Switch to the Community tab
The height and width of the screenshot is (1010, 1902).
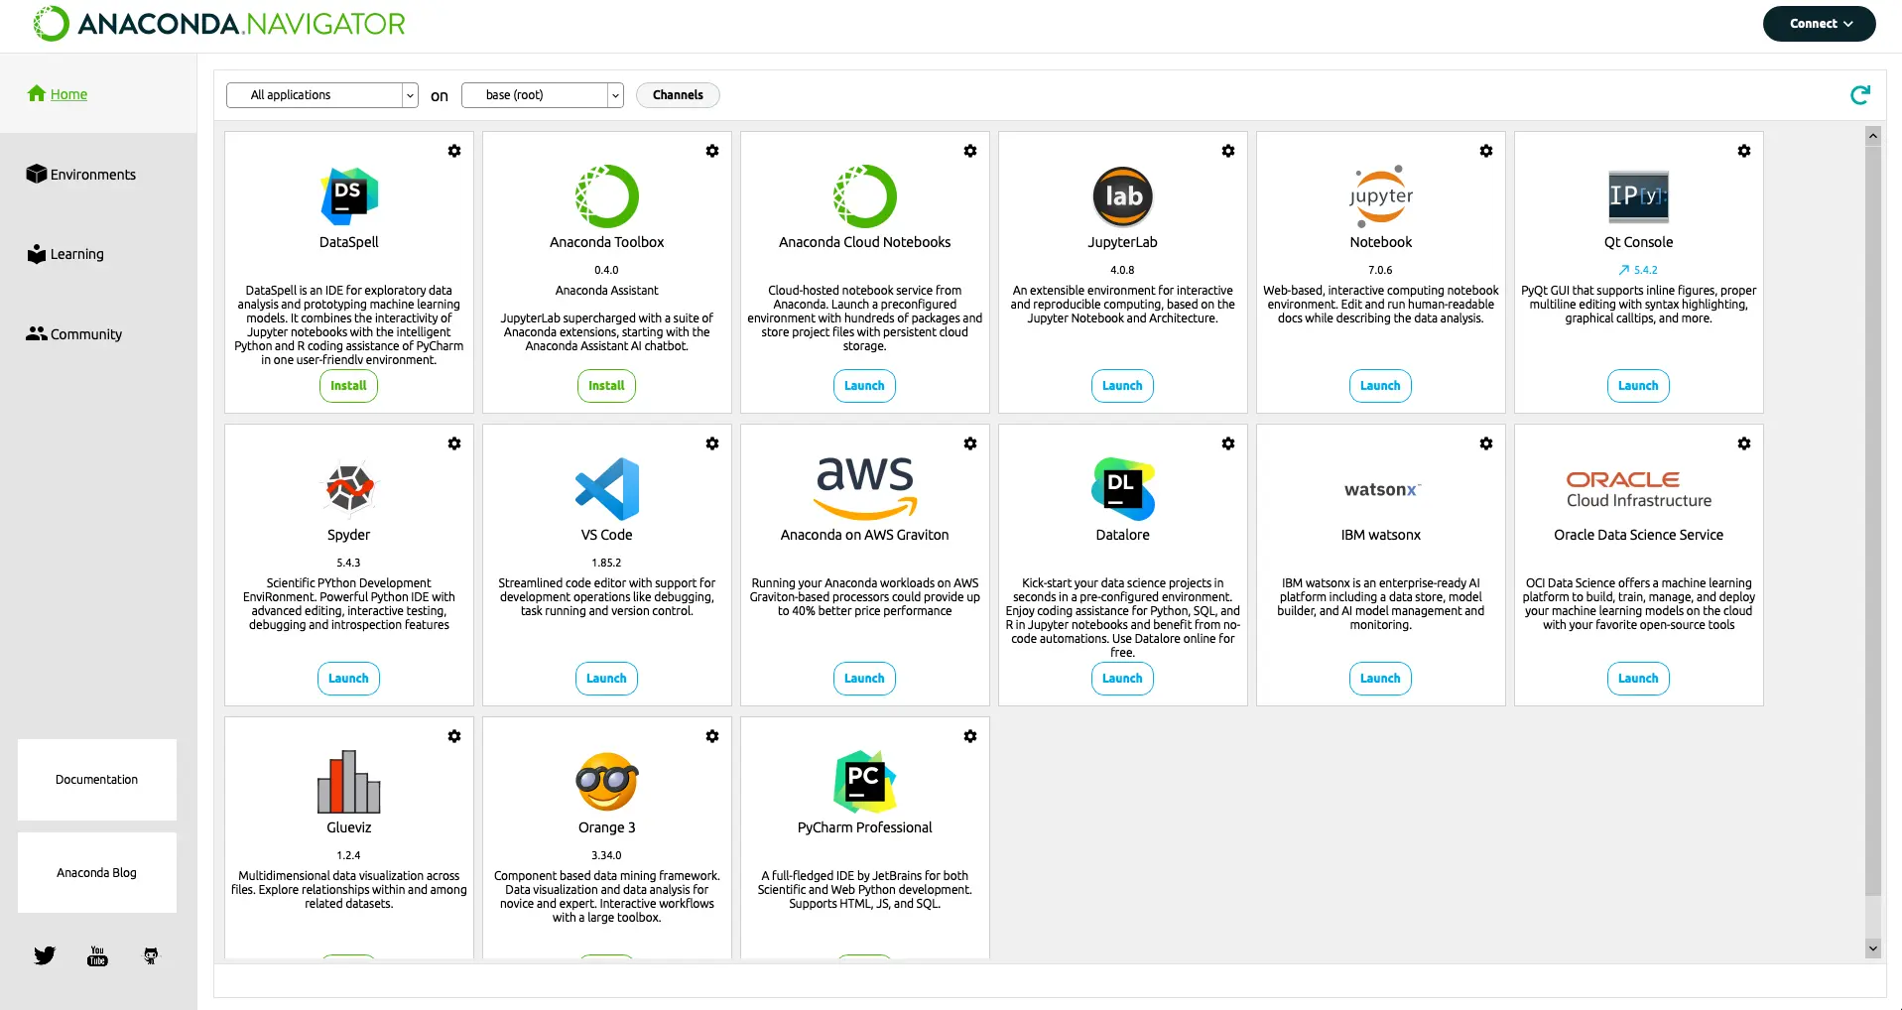pyautogui.click(x=74, y=334)
